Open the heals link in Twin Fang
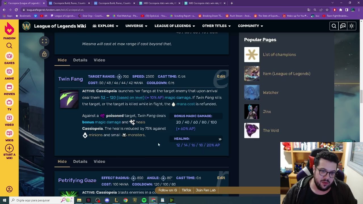Screen dimensions: 363x204 tap(140, 122)
